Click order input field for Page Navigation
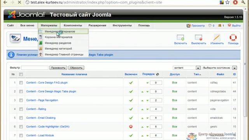Screen dimensions: 249x140 point(156,100)
